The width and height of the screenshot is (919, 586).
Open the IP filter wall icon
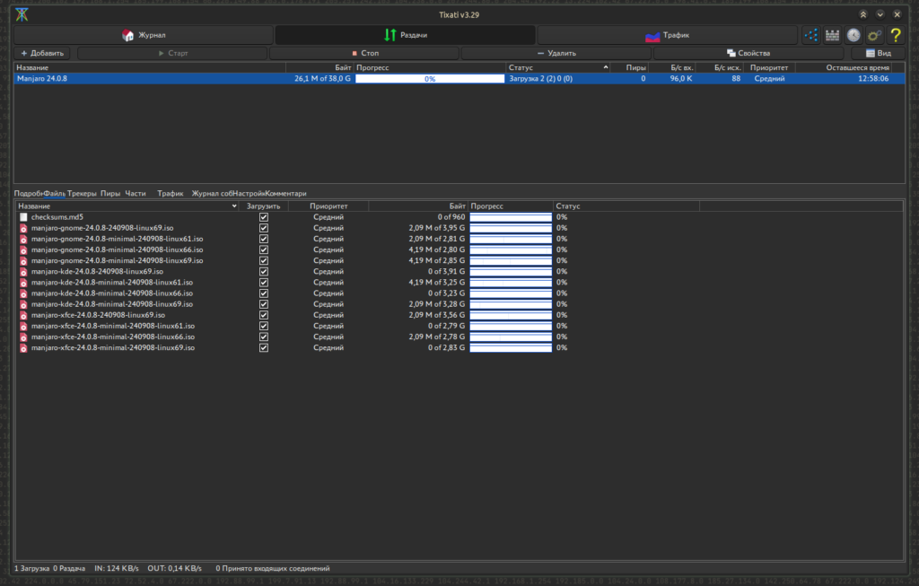click(x=832, y=35)
